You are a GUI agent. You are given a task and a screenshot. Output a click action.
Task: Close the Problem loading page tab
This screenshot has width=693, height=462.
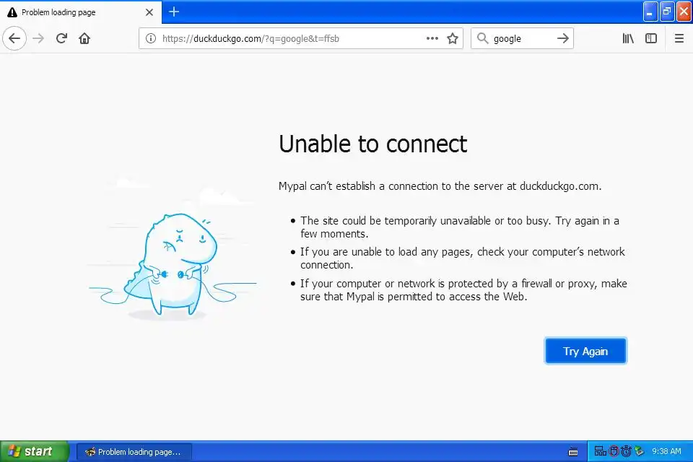(x=149, y=12)
